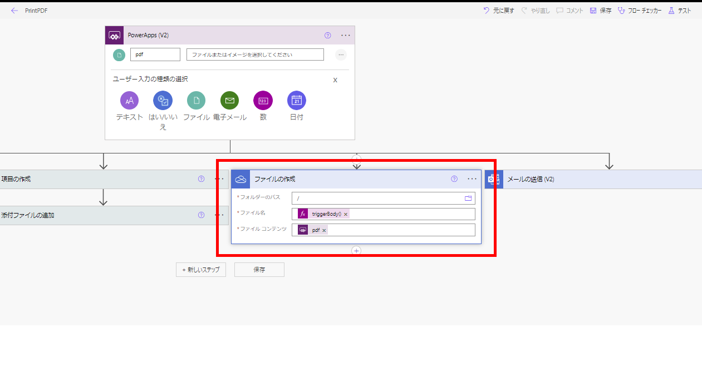Image resolution: width=702 pixels, height=387 pixels.
Task: Remove triggerBody() token
Action: tap(346, 215)
